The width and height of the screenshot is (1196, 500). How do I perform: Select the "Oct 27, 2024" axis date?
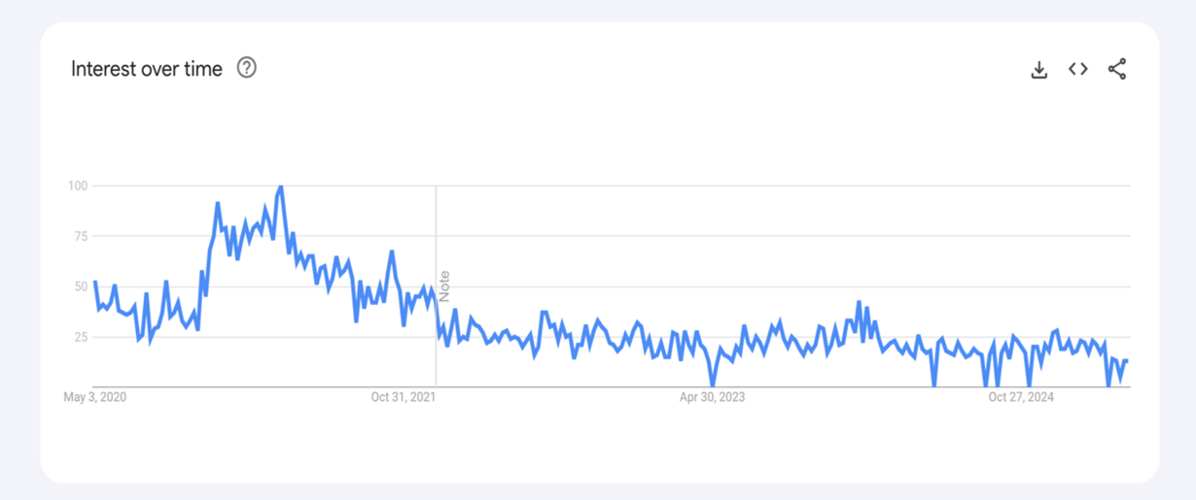click(x=1021, y=397)
